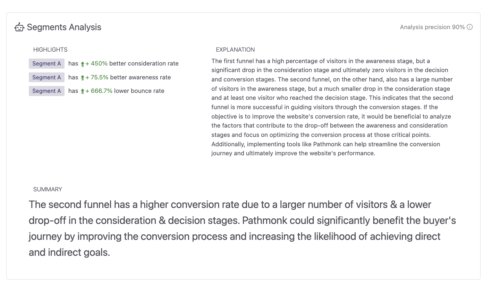Click the info icon next to Analysis precision
The image size is (492, 287).
(470, 27)
